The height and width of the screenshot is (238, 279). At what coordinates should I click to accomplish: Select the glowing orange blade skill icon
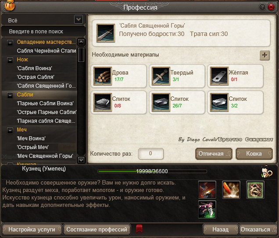point(231,190)
